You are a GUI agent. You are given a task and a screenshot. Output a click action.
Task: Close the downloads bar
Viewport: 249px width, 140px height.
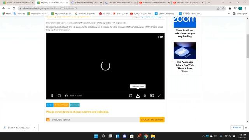click(x=246, y=128)
